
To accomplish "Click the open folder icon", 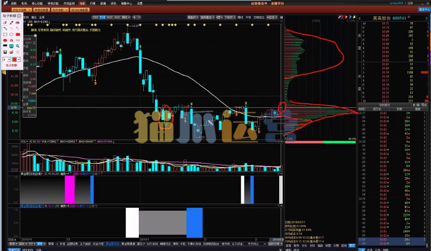I will pyautogui.click(x=12, y=52).
